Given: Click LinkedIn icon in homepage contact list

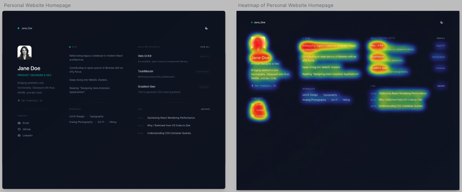Looking at the screenshot, I should click(x=19, y=135).
